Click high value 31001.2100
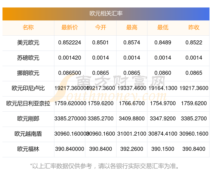The image size is (212, 174). (132, 134)
